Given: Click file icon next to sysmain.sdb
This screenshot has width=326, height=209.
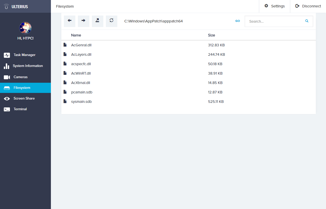Looking at the screenshot, I should click(65, 101).
